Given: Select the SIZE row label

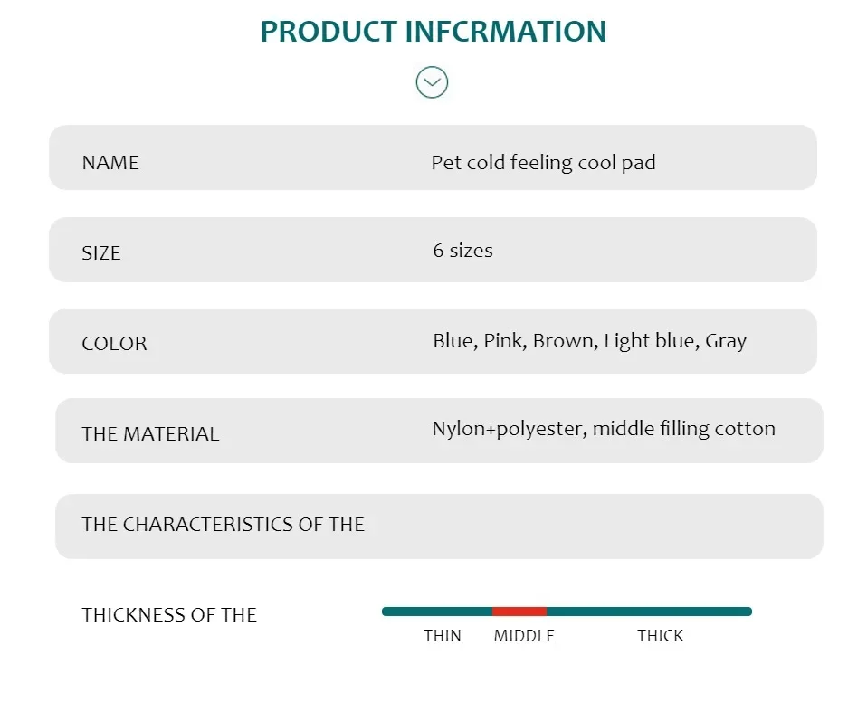Looking at the screenshot, I should [100, 253].
